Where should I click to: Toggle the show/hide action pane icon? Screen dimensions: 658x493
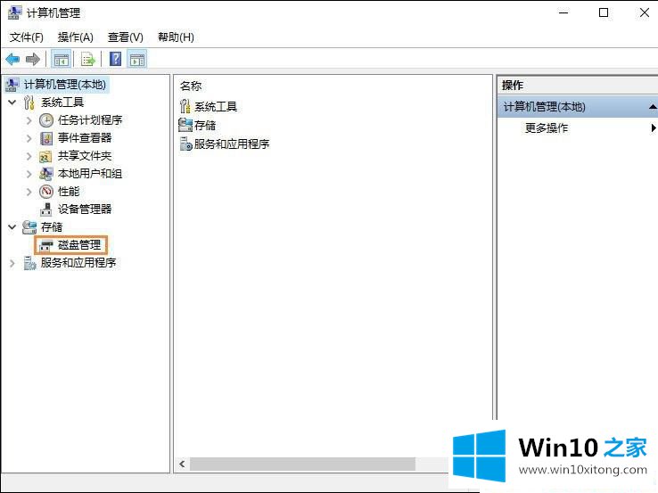click(x=137, y=60)
